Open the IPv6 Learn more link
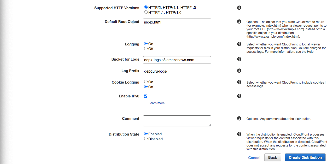 (x=156, y=103)
